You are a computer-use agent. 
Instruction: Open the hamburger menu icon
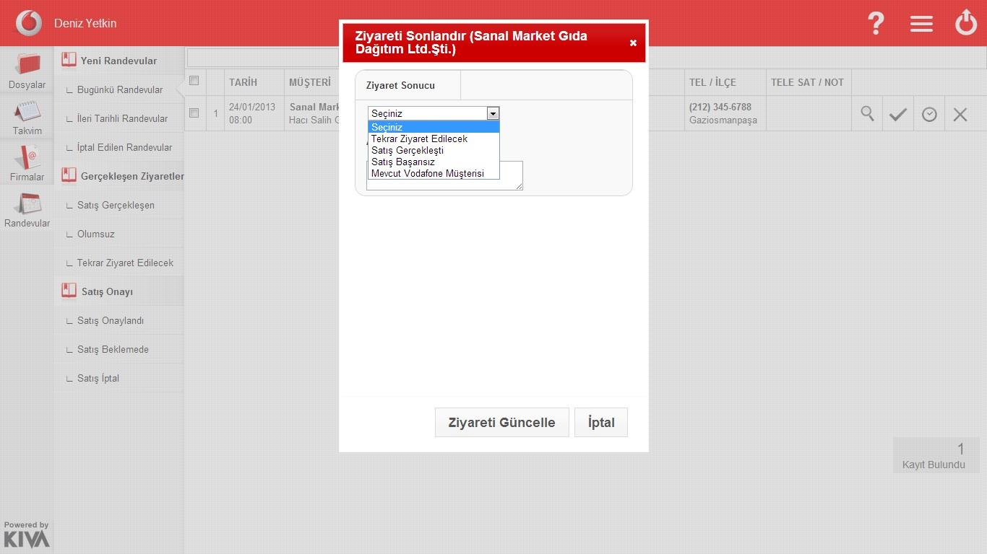tap(921, 23)
